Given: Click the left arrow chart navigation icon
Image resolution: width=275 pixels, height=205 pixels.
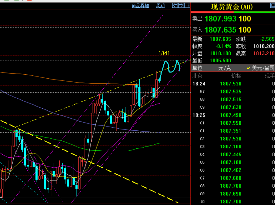Looking at the screenshot, I should coord(175,5).
